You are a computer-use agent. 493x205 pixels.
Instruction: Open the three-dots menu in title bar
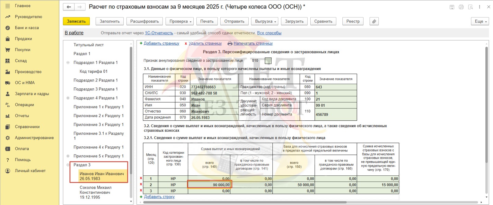[480, 7]
